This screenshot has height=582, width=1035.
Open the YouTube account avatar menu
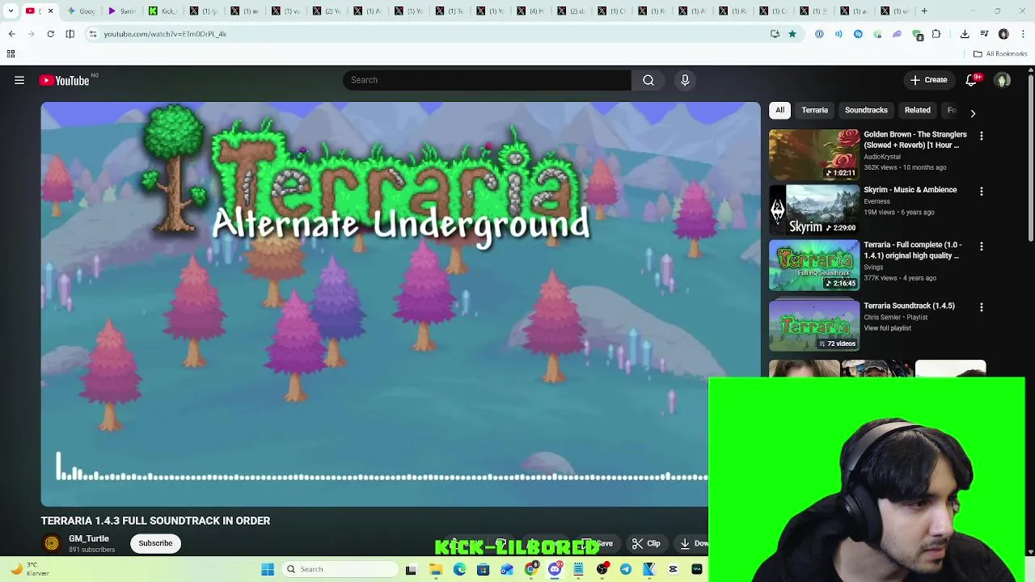[x=1003, y=80]
